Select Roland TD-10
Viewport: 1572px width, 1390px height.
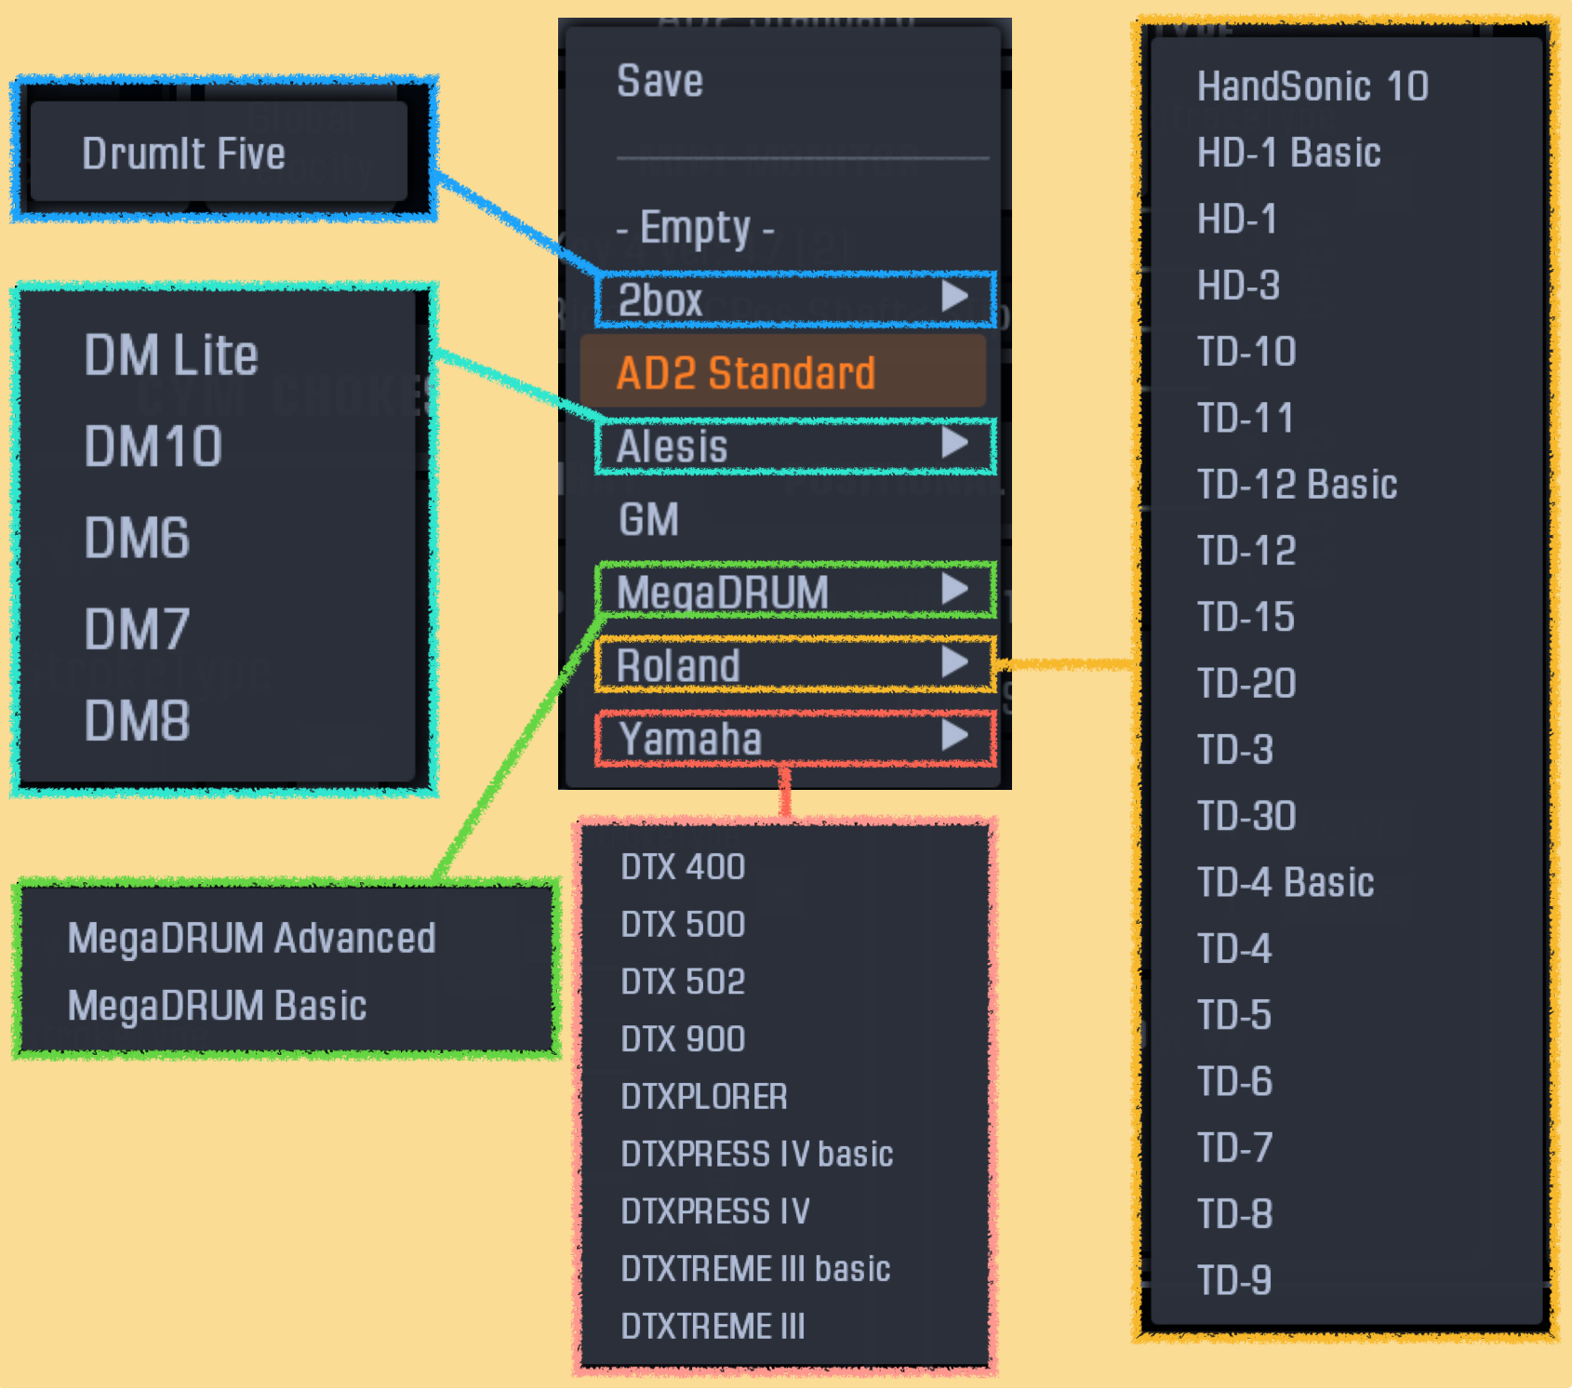(x=1246, y=352)
